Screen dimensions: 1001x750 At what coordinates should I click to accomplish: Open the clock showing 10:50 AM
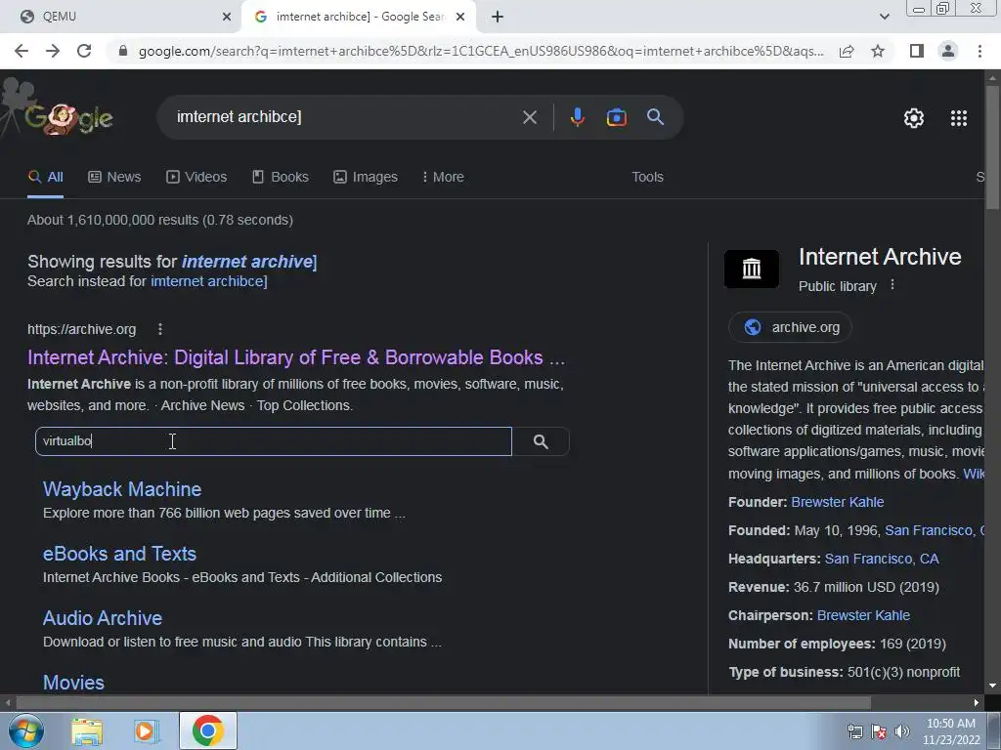click(950, 731)
